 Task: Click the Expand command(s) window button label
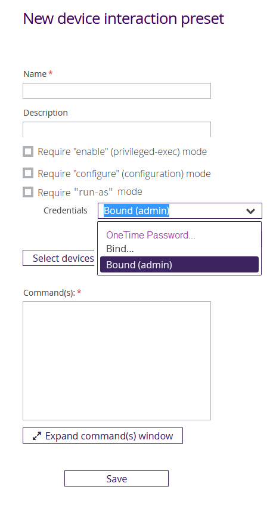point(109,436)
